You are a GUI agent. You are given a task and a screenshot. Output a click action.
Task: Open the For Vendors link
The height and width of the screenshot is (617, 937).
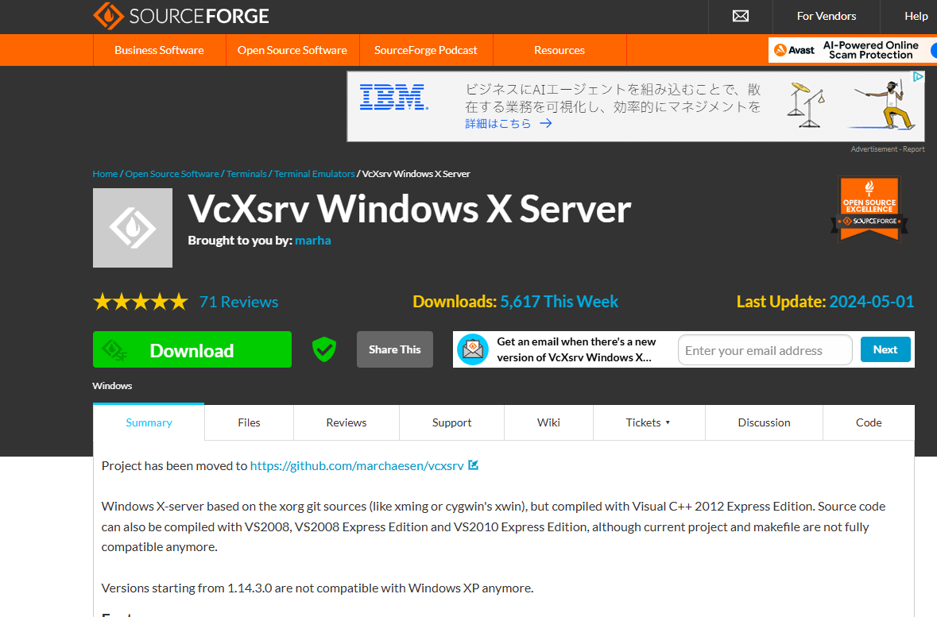coord(827,16)
